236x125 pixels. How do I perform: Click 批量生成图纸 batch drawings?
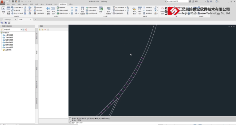tap(92, 7)
